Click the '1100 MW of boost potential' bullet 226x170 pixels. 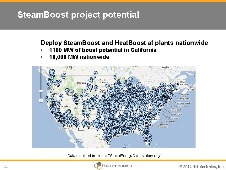pos(103,50)
